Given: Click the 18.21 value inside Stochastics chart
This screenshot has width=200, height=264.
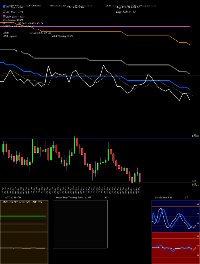Looking at the screenshot, I should [194, 227].
